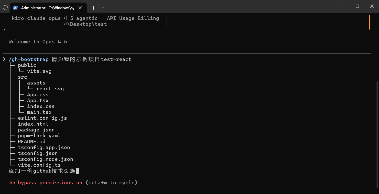Viewport: 379px width, 194px height.
Task: Click the README.md entry
Action: click(x=31, y=142)
